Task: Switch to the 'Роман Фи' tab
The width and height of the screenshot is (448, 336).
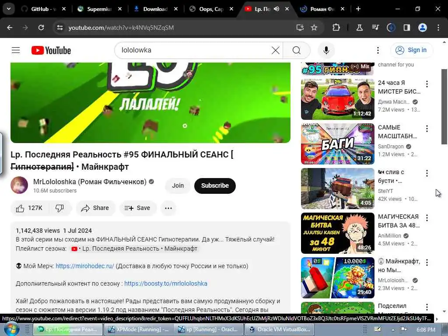Action: 322,9
